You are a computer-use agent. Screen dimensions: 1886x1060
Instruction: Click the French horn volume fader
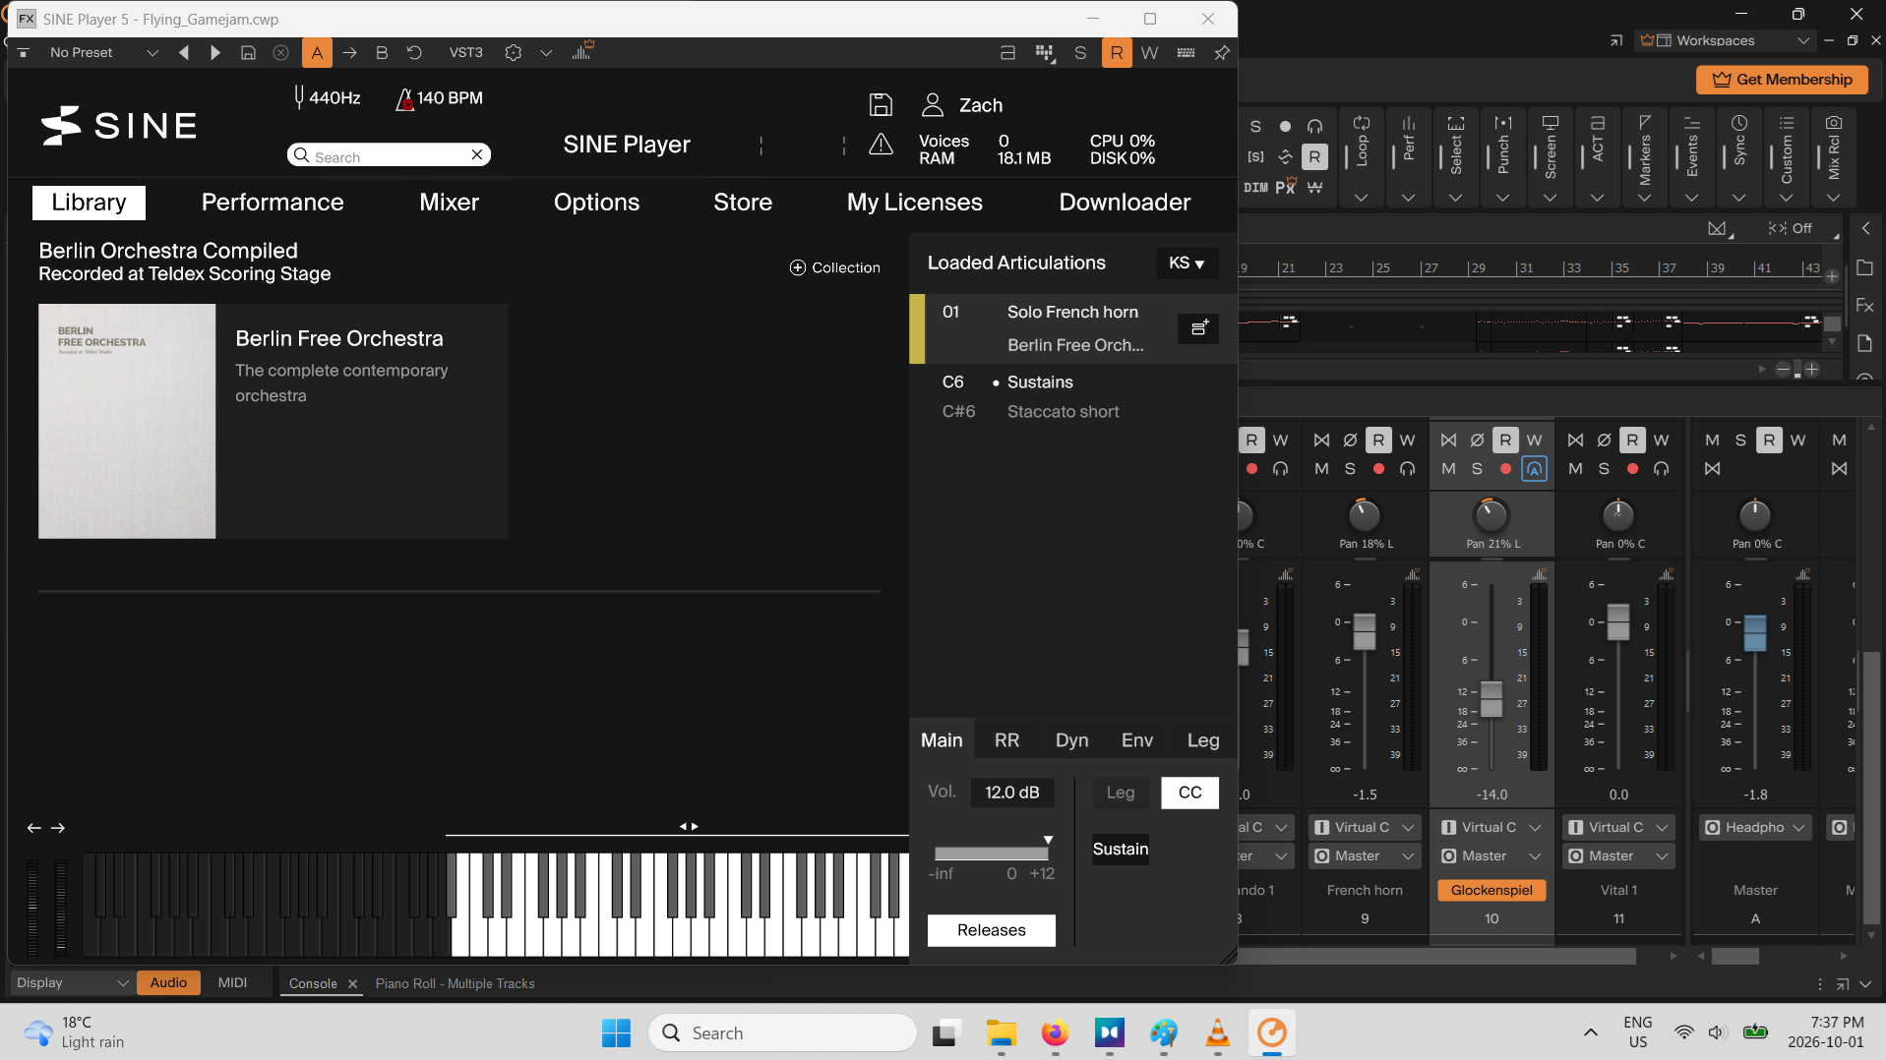(1365, 631)
